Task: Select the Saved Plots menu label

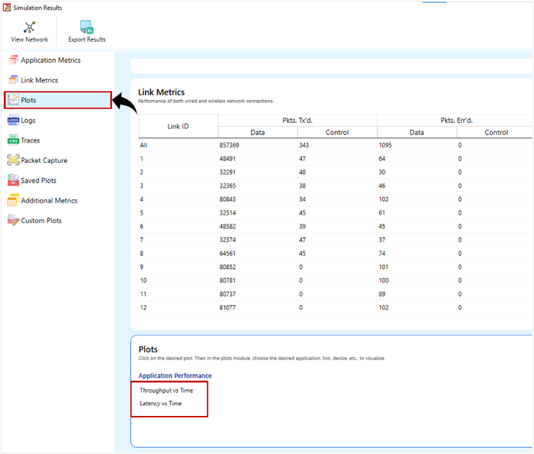Action: coord(39,181)
